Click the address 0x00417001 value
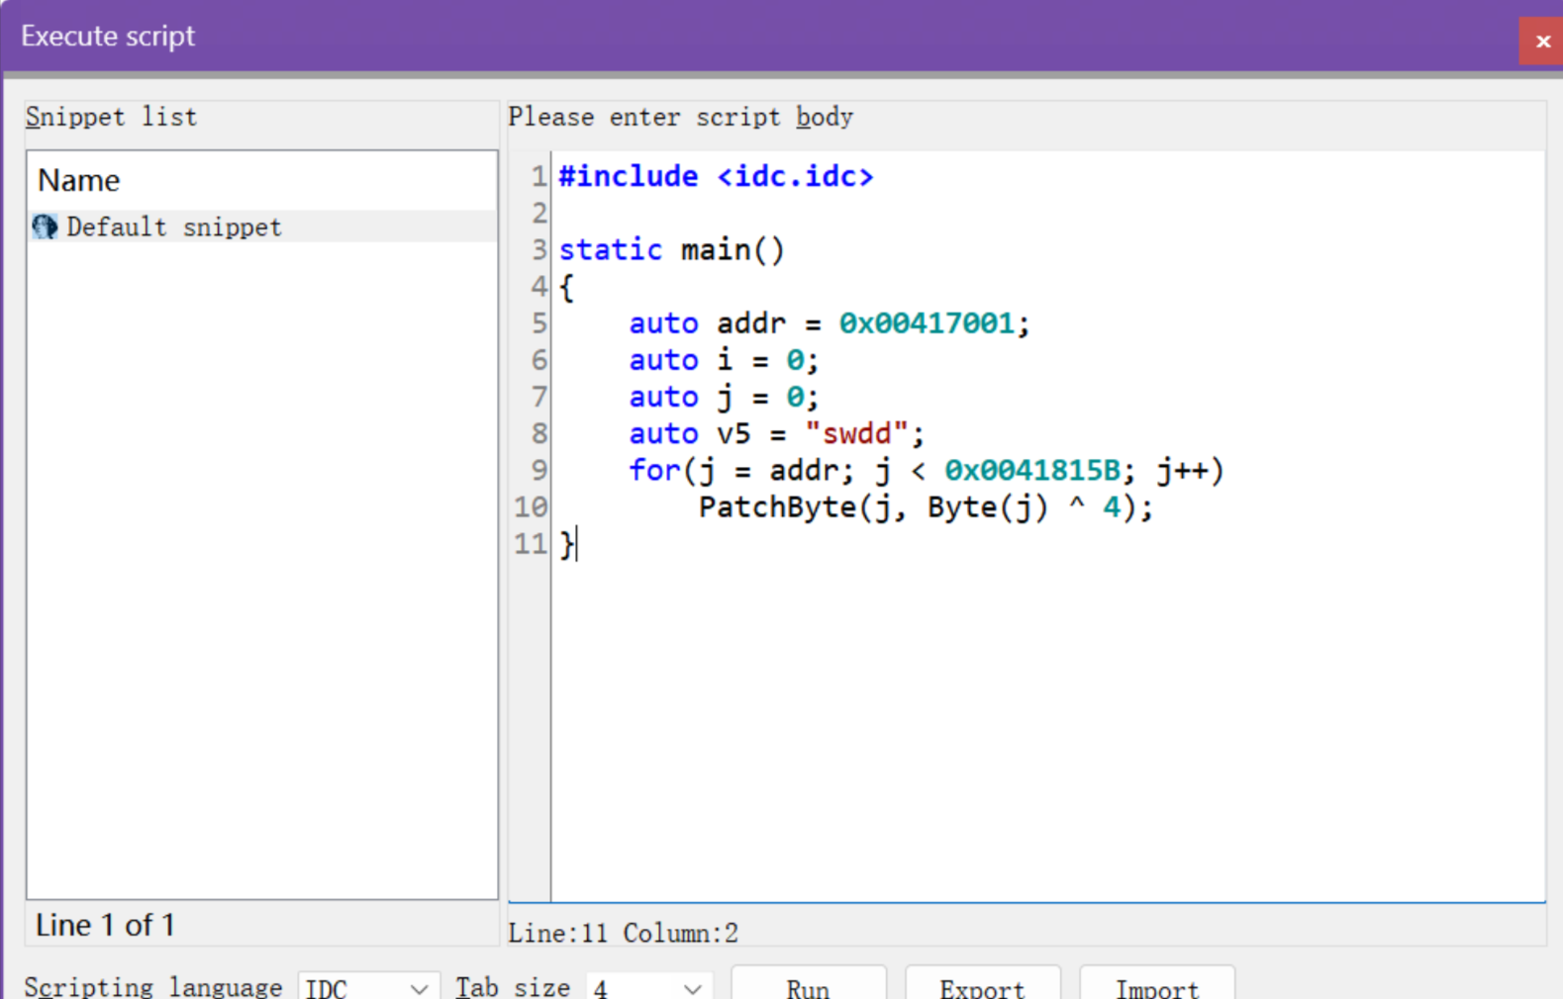 pyautogui.click(x=927, y=323)
